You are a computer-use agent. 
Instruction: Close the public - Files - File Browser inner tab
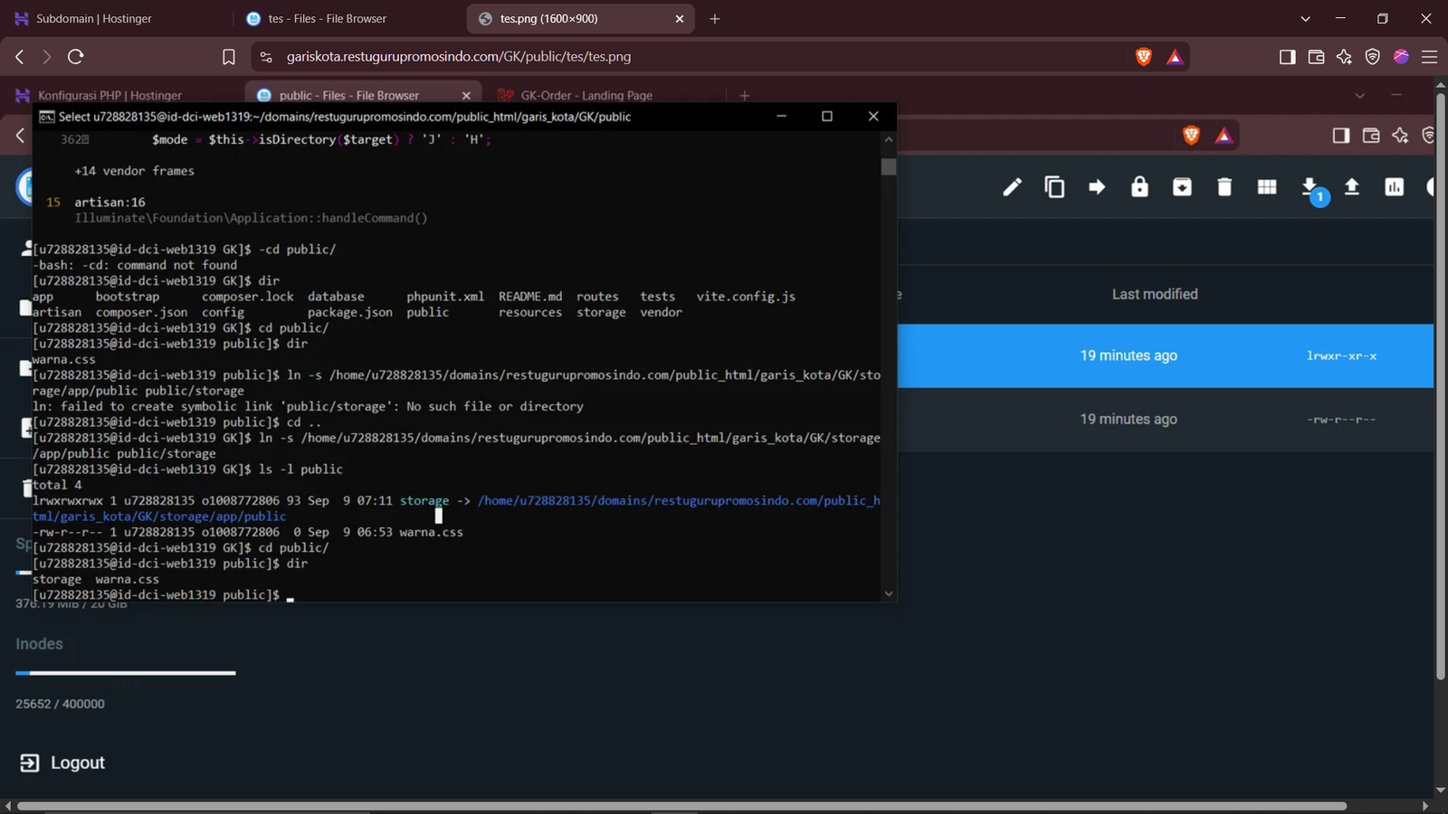tap(466, 95)
